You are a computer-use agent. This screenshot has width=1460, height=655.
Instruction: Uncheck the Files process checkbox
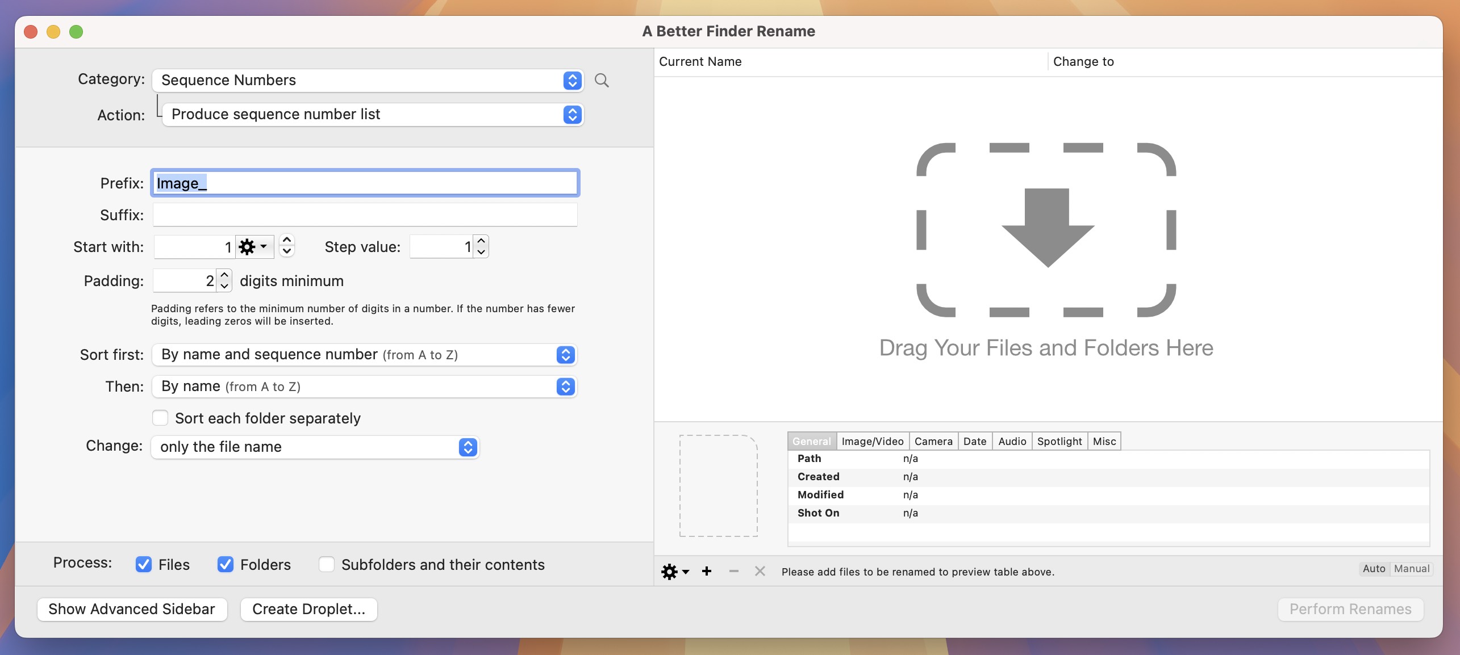(143, 564)
